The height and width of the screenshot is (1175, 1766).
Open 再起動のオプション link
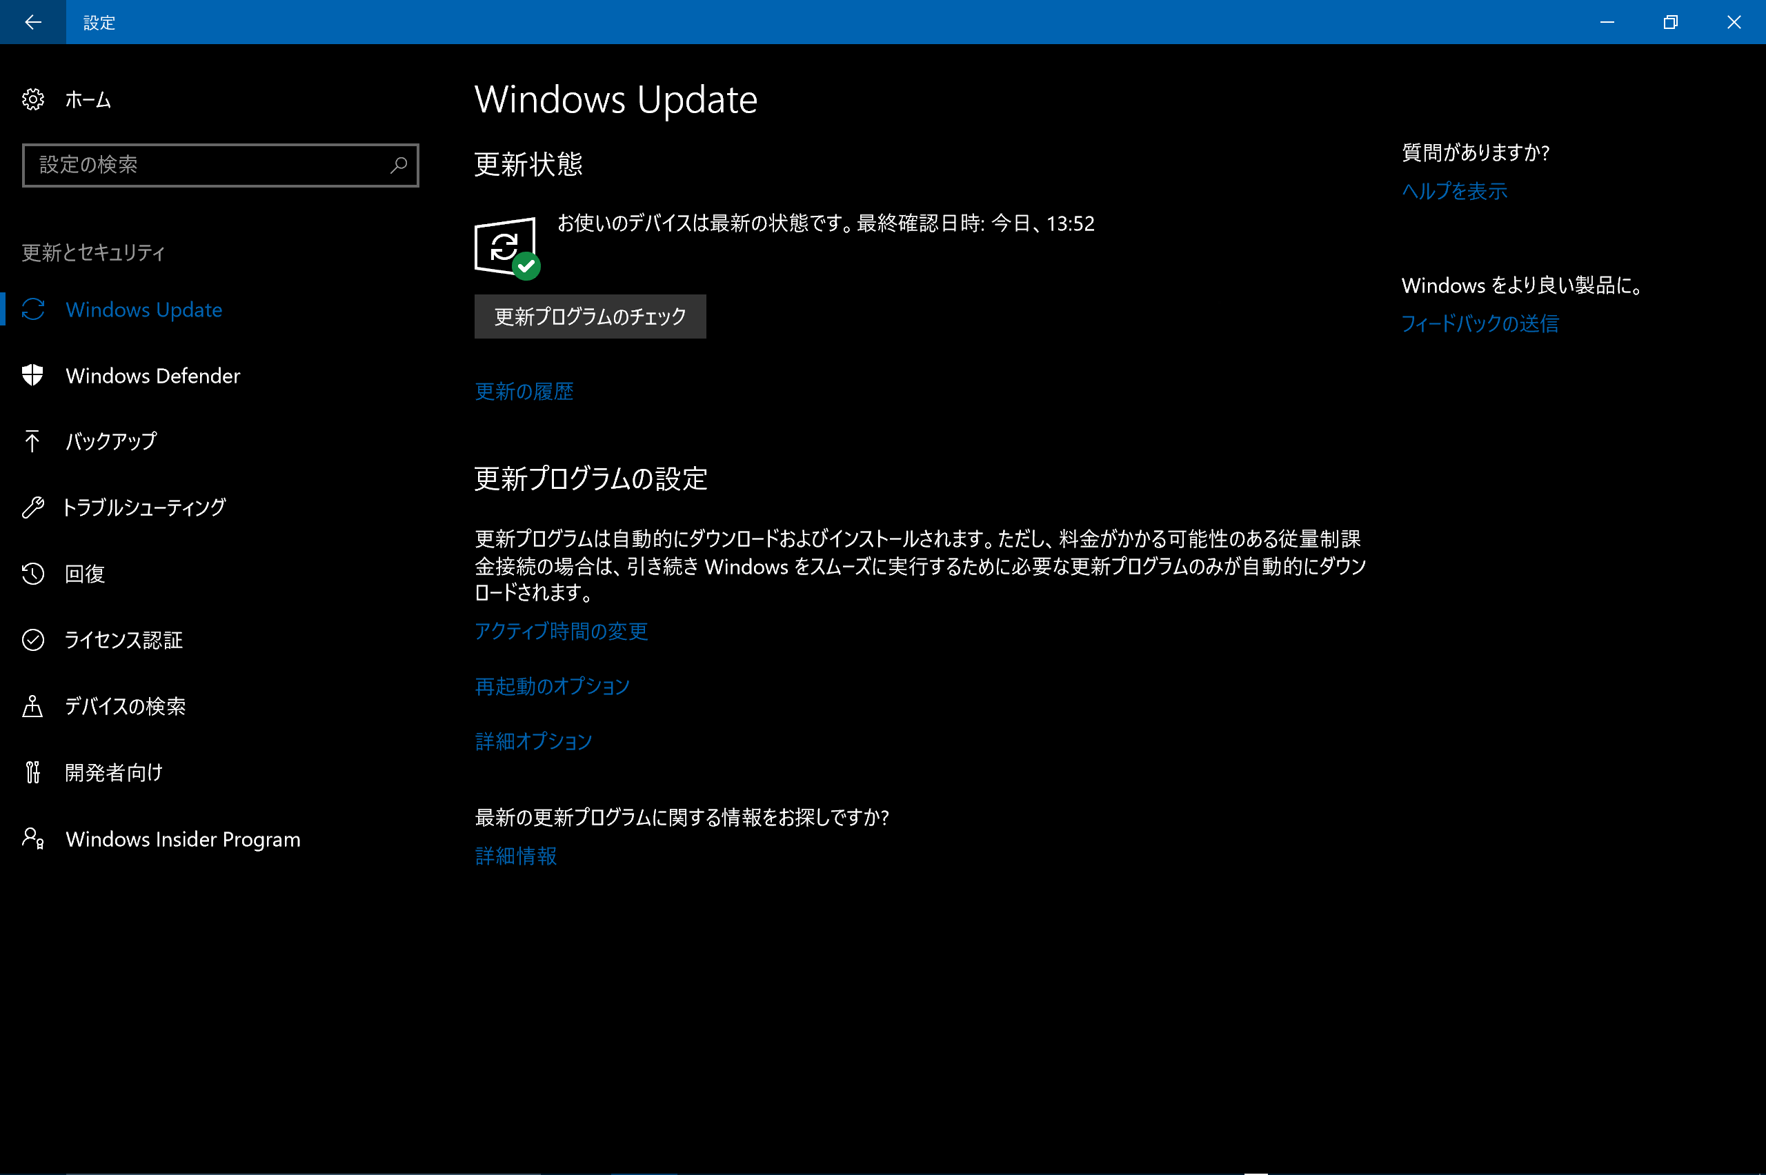[552, 686]
